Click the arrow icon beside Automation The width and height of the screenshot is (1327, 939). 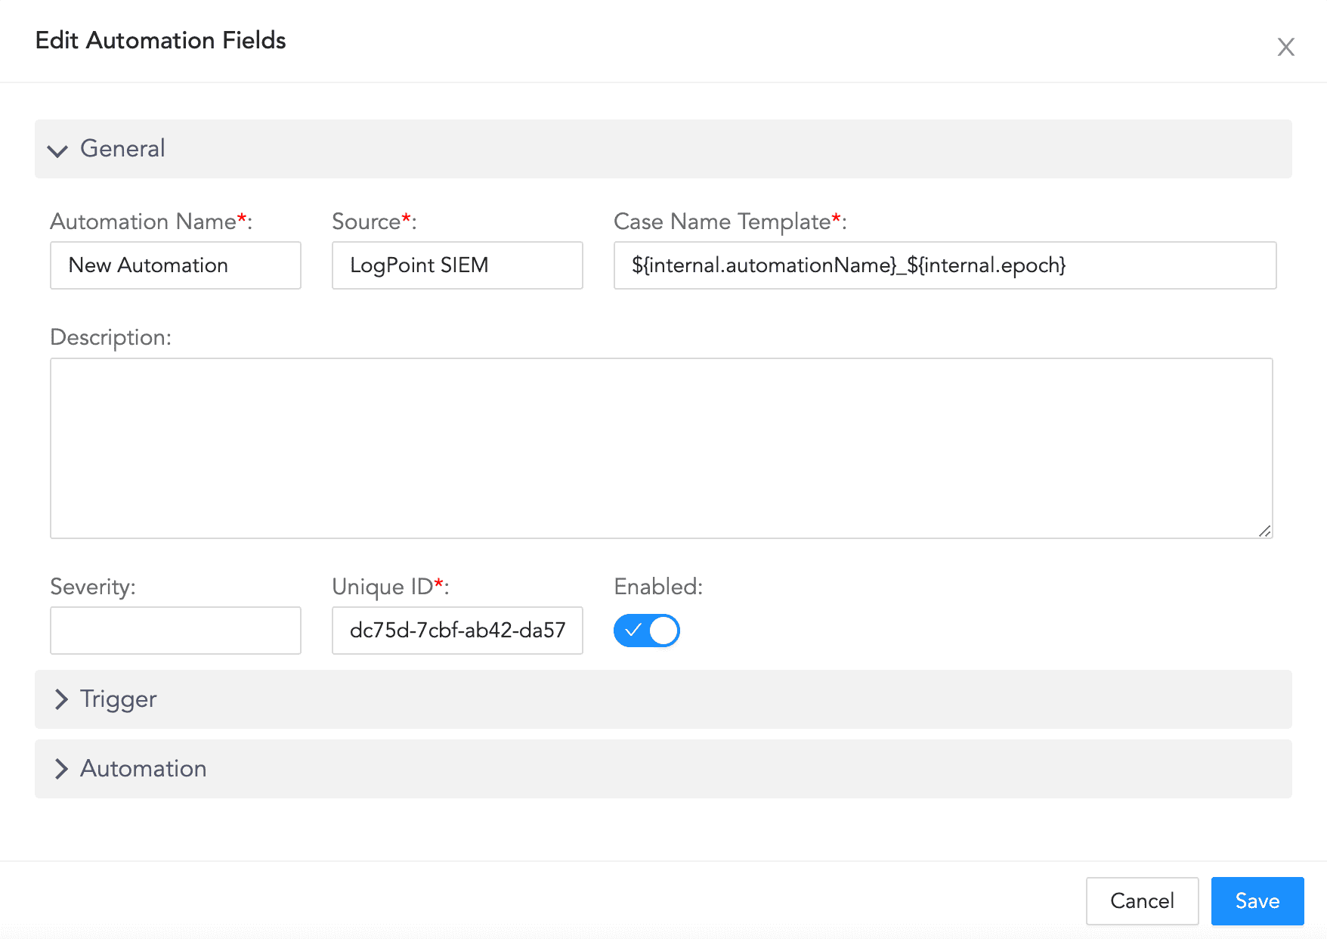[x=62, y=769]
